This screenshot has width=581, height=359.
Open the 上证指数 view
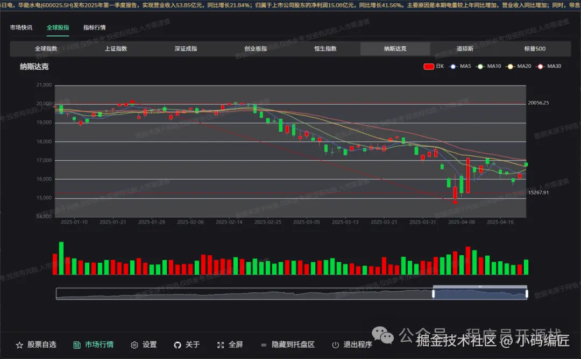tap(114, 48)
